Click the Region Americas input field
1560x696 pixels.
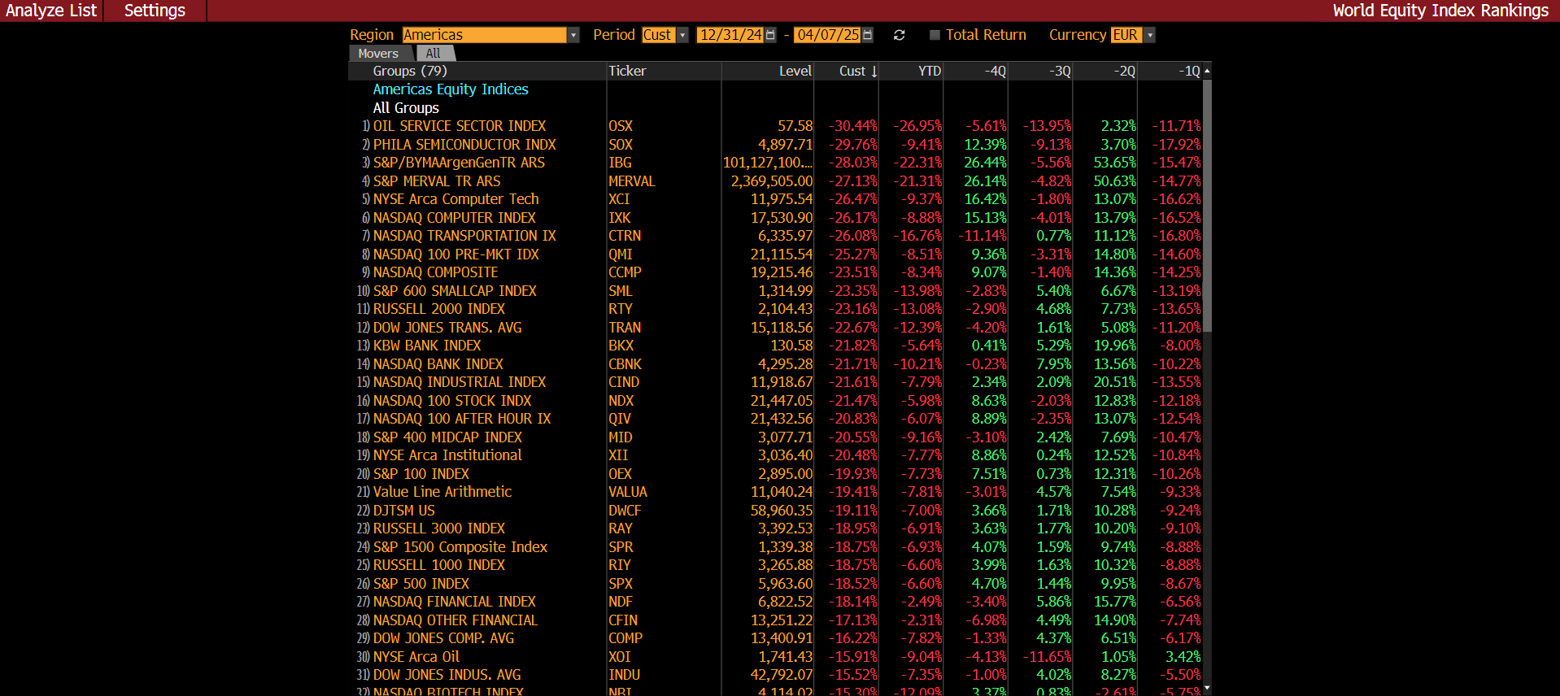[485, 35]
